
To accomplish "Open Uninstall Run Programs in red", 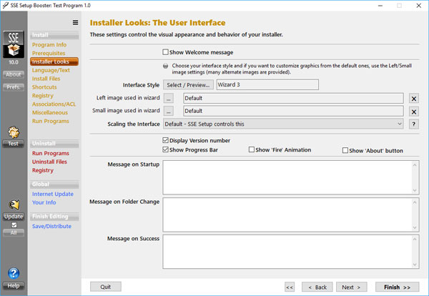I will [51, 153].
